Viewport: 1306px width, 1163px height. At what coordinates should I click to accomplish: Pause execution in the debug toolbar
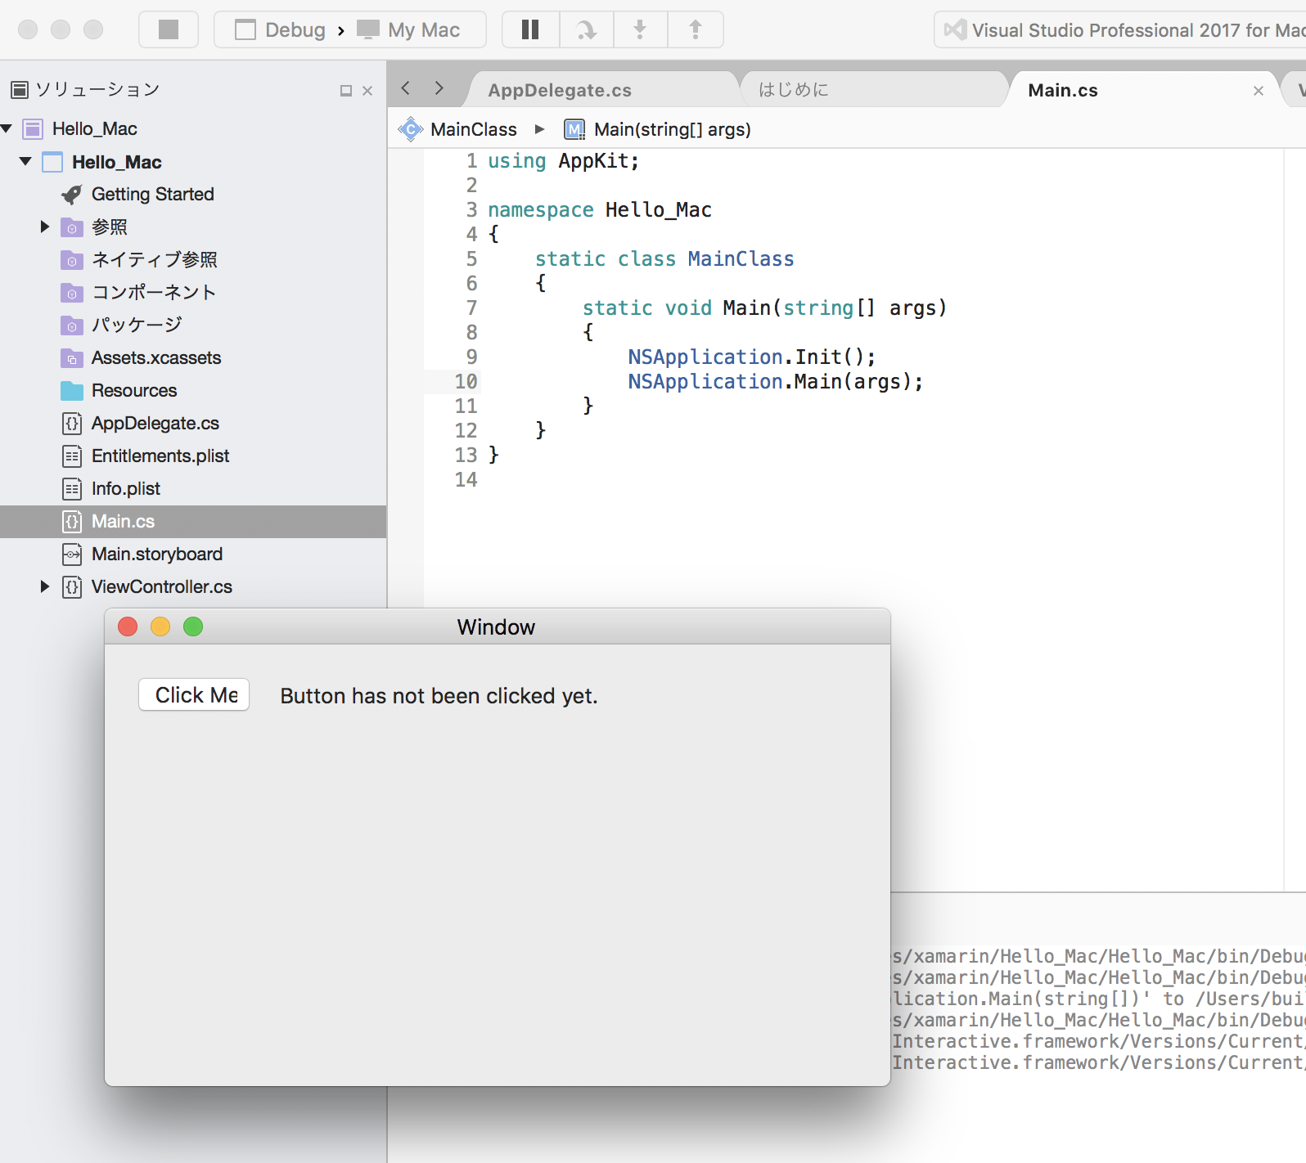point(530,29)
